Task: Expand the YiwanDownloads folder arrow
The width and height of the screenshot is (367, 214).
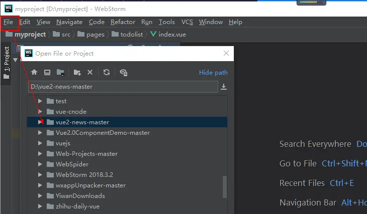Action: (40, 196)
